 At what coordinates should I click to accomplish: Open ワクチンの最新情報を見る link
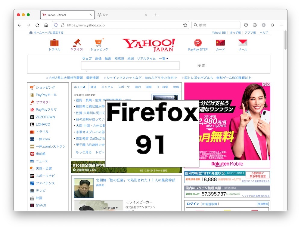(x=256, y=196)
